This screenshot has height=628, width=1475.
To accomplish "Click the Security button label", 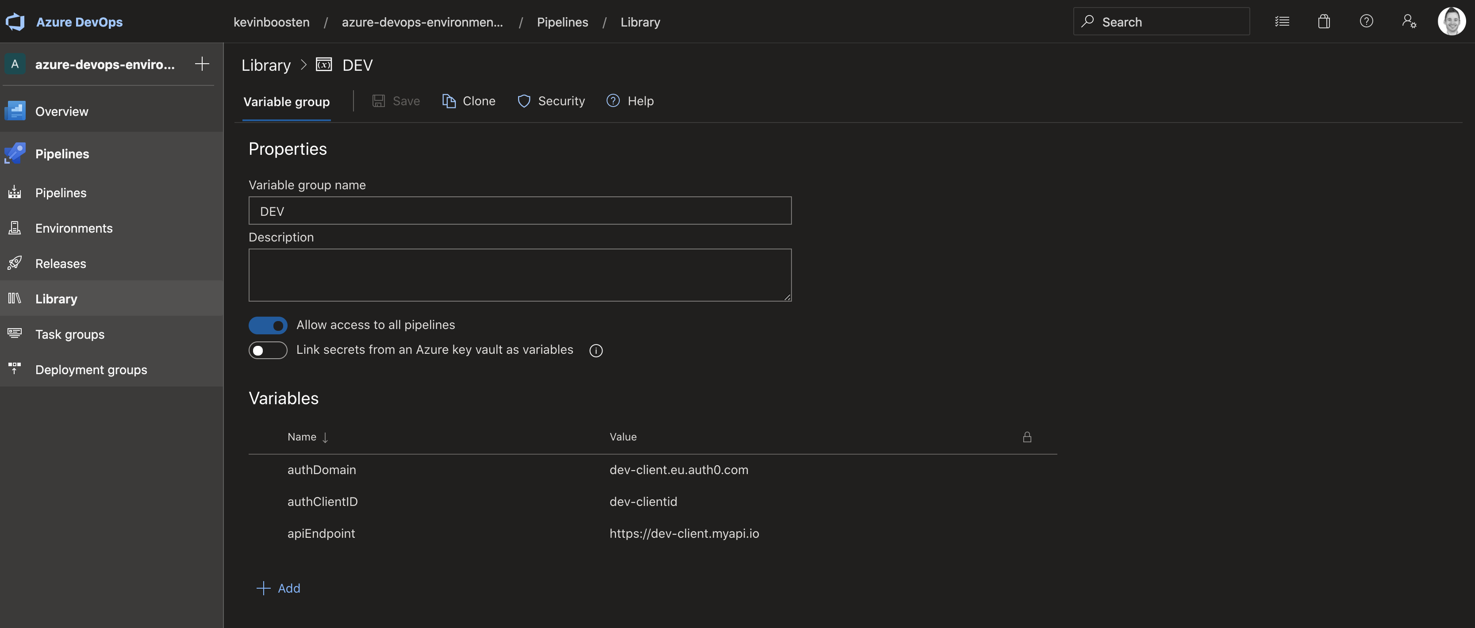I will 561,101.
